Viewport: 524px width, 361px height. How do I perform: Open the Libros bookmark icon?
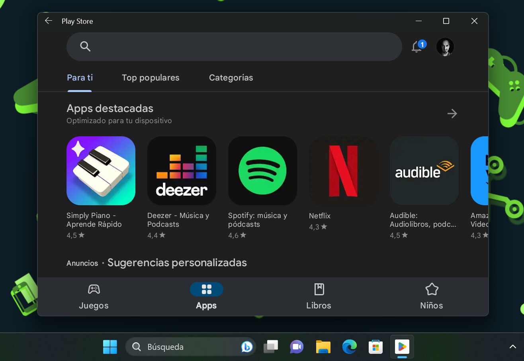pyautogui.click(x=319, y=289)
